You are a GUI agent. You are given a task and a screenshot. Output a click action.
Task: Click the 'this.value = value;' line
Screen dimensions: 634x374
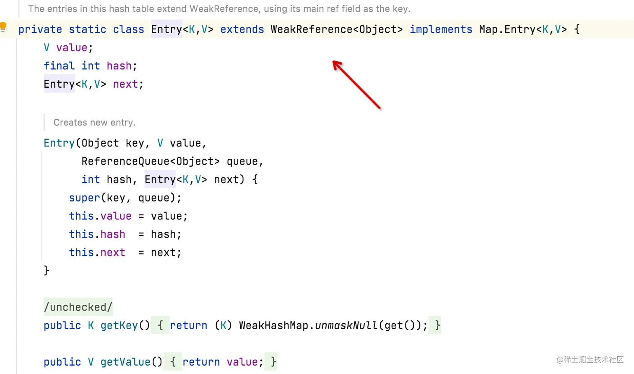128,216
